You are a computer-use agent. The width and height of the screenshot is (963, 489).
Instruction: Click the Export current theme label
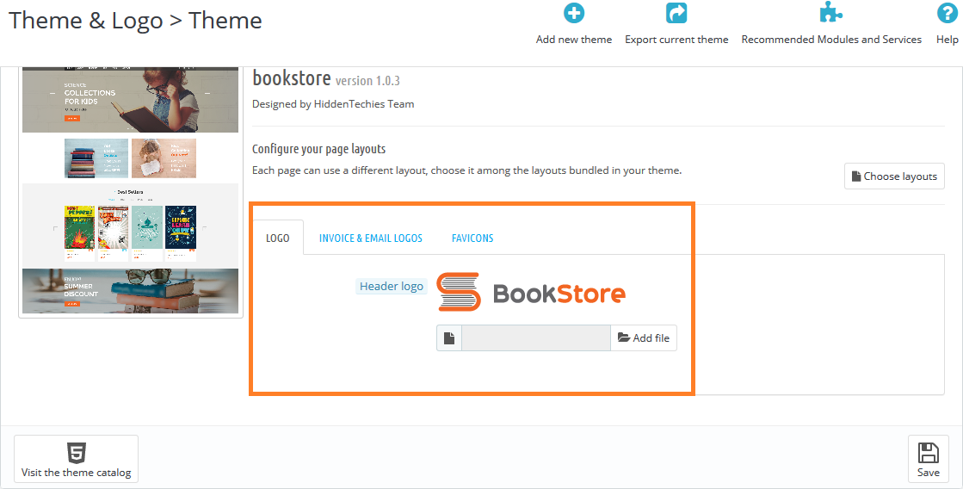pos(676,40)
